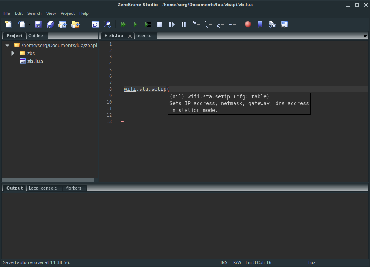Click the Ln: 8 Col: 16 status field
370x267 pixels.
[259, 262]
